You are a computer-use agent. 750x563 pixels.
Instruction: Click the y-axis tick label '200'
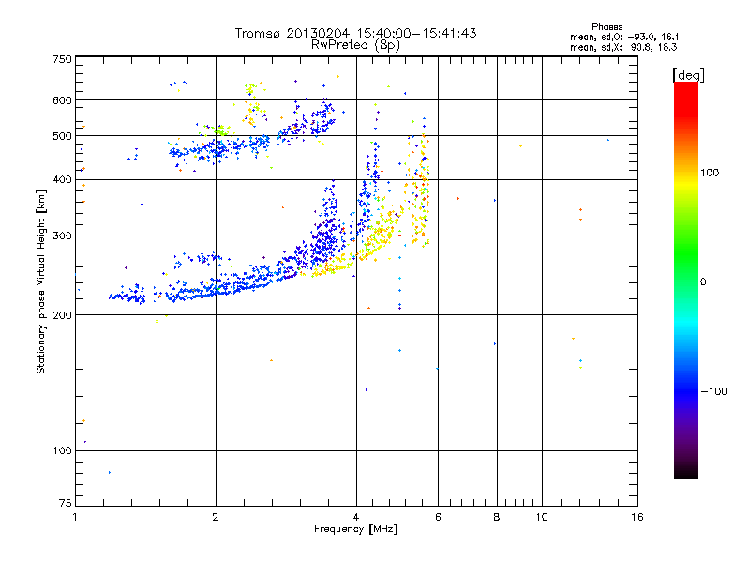63,315
